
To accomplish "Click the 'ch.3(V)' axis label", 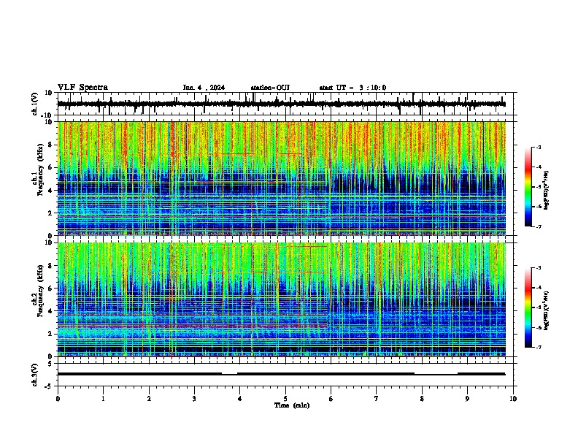I will click(35, 375).
